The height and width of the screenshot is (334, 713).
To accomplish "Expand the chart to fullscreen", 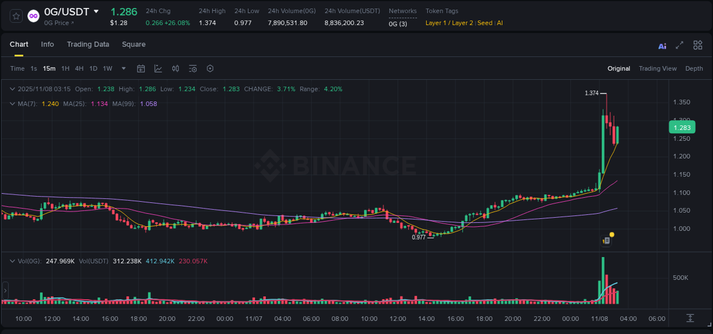I will click(679, 45).
